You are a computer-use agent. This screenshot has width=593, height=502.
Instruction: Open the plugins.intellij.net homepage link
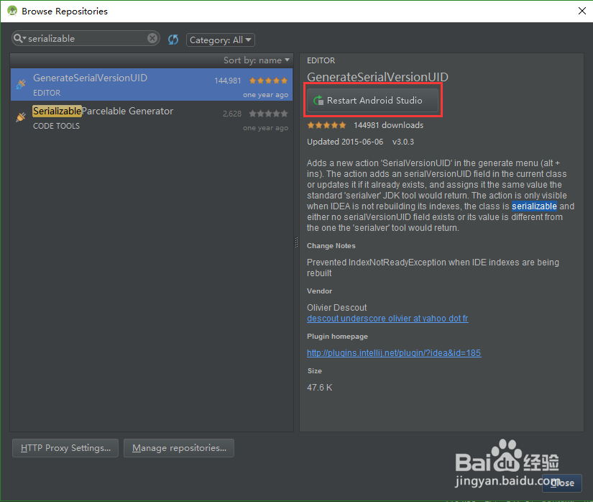click(394, 353)
